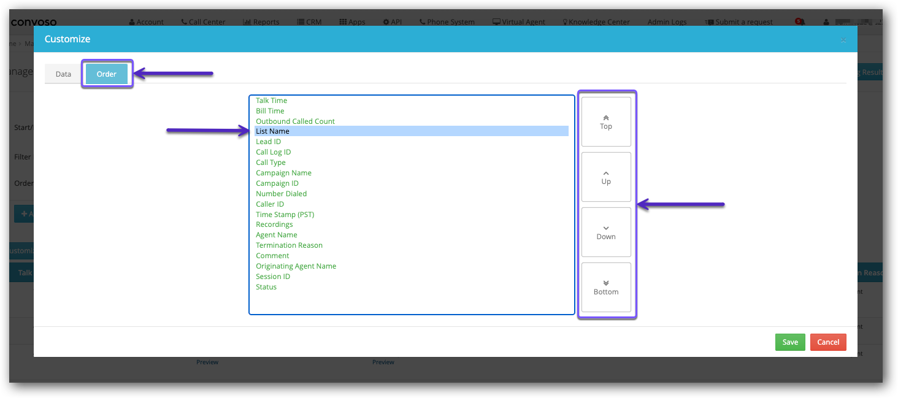Screen dimensions: 898x398
Task: Open the CRM menu
Action: tap(309, 22)
